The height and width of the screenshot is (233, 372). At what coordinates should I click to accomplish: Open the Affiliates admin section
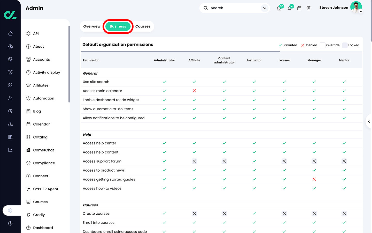point(41,85)
